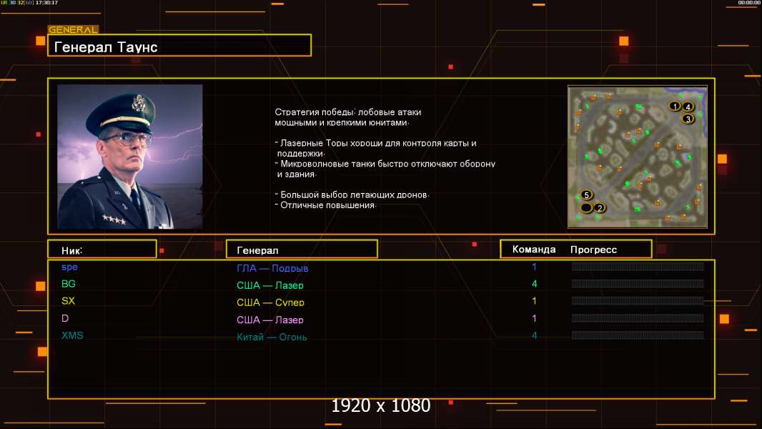Click the GENERAL label tag

pos(73,29)
